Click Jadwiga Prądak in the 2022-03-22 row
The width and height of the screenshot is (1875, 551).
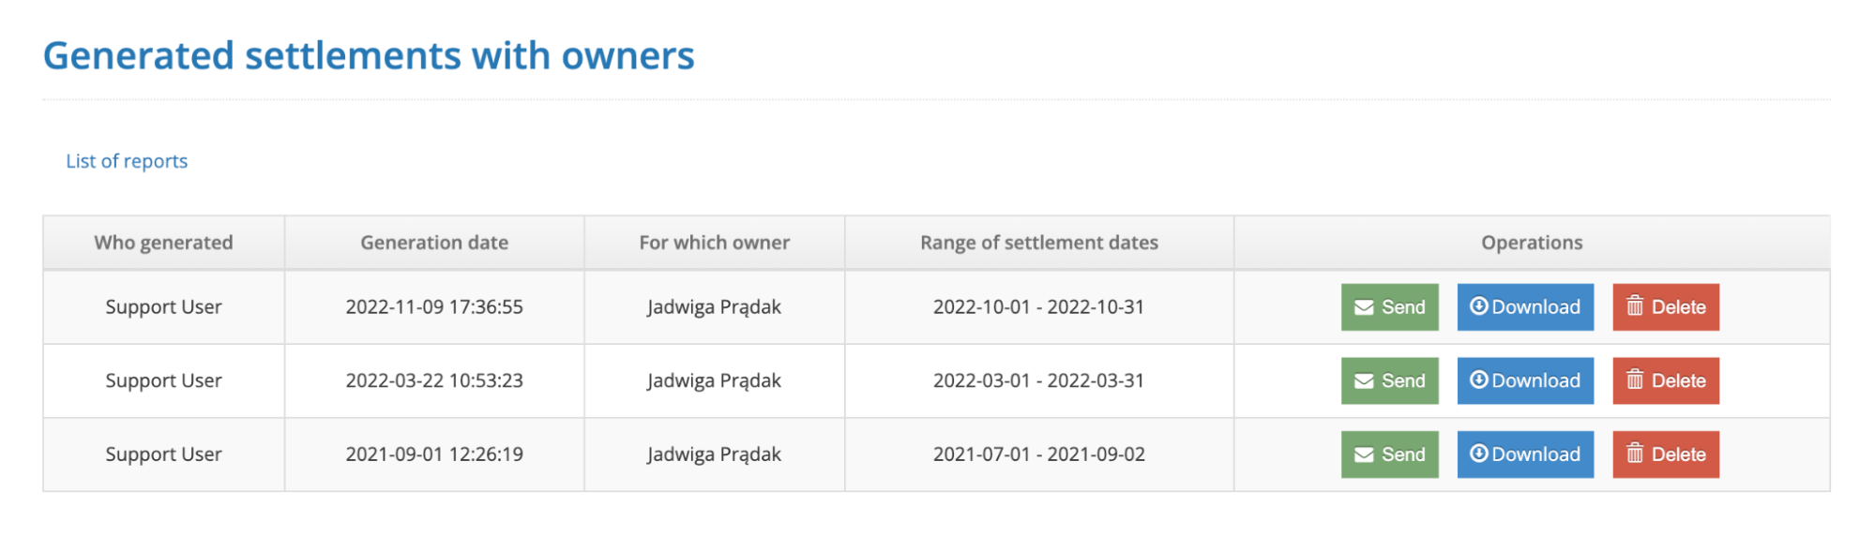click(x=714, y=381)
